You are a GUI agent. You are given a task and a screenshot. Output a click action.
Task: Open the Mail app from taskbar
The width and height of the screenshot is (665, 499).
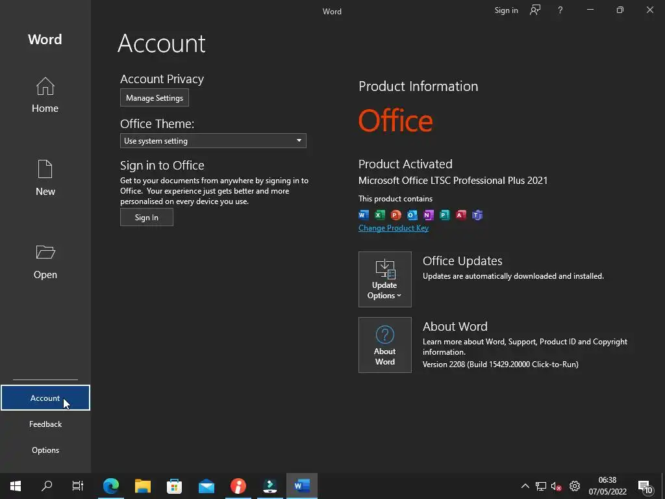pos(206,486)
